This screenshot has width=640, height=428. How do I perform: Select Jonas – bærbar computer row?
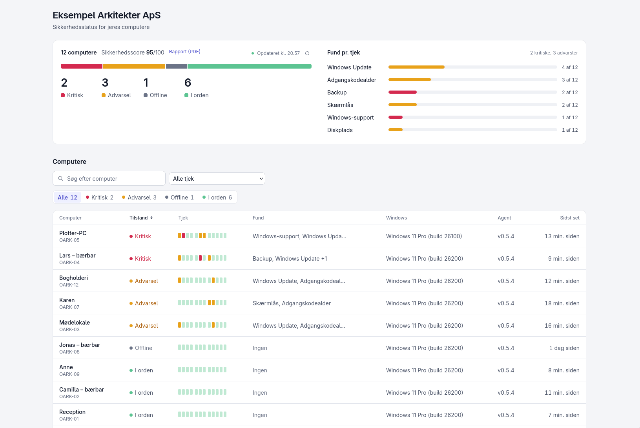(319, 348)
